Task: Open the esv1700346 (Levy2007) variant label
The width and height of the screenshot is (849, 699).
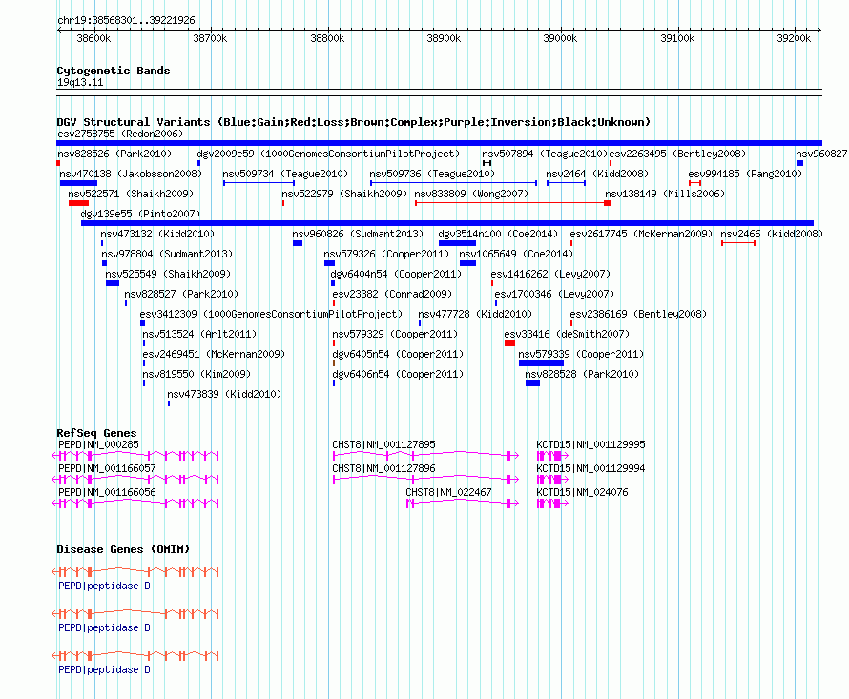Action: pos(554,294)
